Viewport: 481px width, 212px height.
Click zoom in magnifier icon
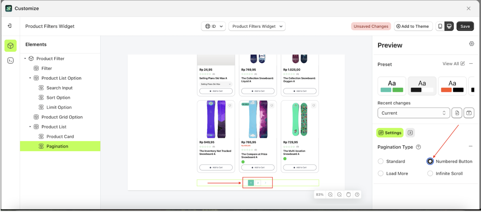(x=330, y=194)
